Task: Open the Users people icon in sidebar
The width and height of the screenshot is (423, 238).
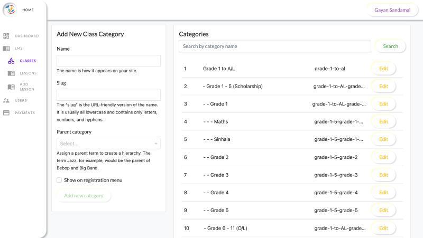Action: click(x=6, y=100)
